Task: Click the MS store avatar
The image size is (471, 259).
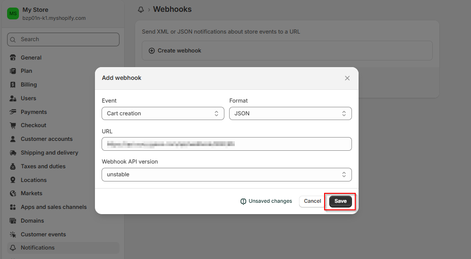Action: point(13,13)
